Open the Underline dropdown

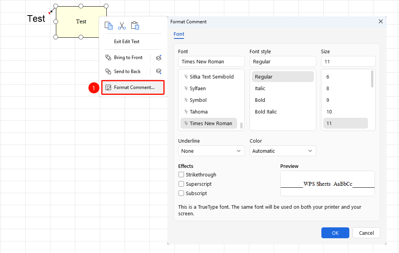[x=212, y=151]
